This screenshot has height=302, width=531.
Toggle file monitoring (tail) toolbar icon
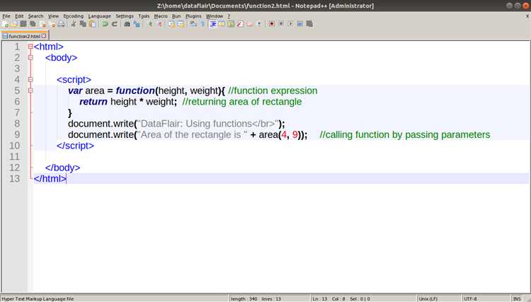click(x=259, y=24)
